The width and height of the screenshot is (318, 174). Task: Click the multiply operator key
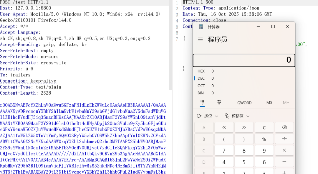coord(284,150)
